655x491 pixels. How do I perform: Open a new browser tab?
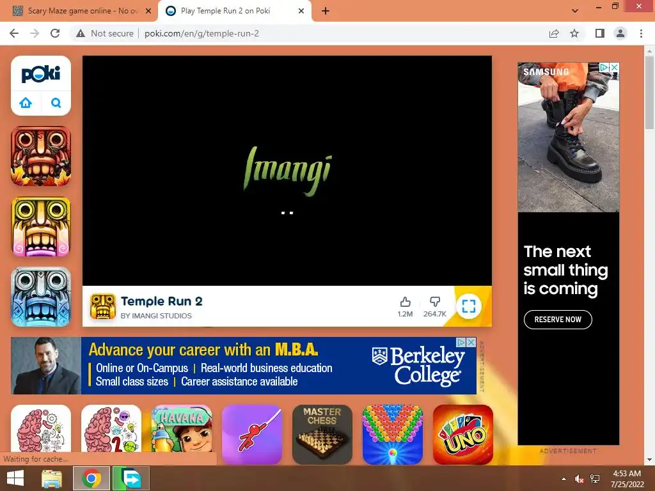click(326, 11)
